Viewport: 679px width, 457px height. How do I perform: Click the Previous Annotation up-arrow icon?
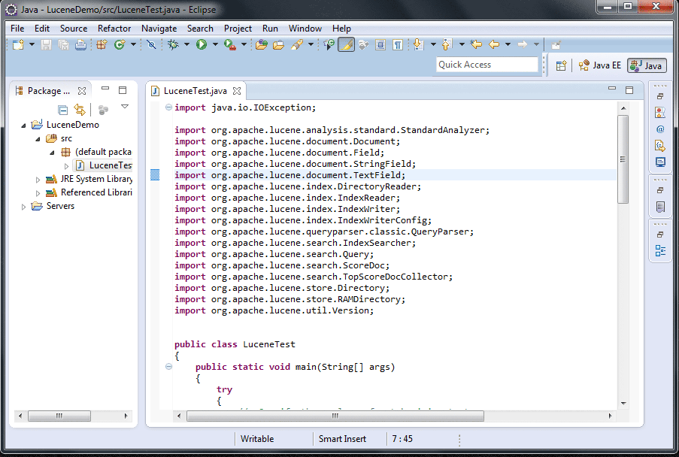[447, 44]
